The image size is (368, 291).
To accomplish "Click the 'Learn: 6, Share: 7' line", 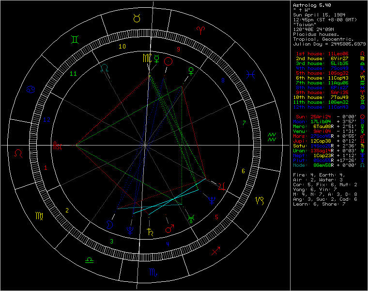I will click(x=319, y=204).
